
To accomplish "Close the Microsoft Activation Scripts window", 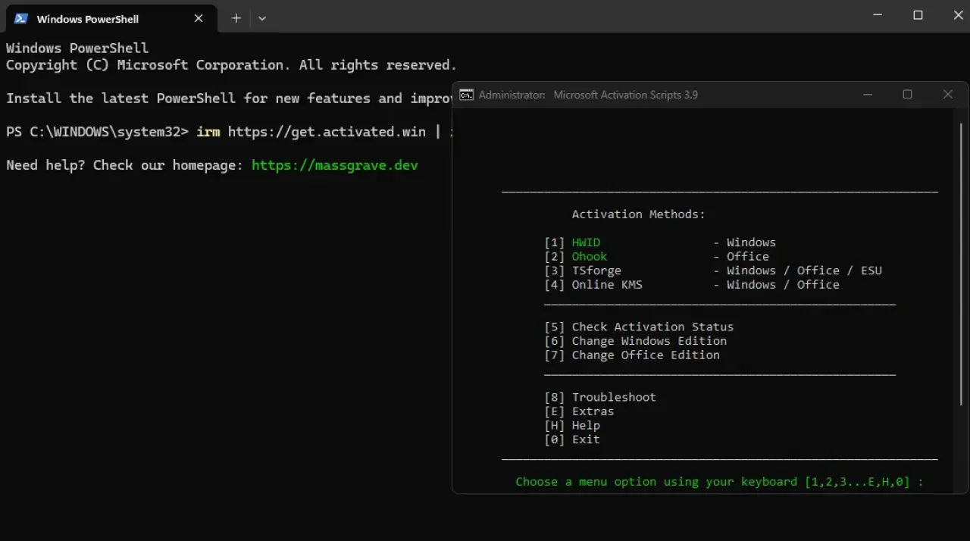I will coord(947,95).
